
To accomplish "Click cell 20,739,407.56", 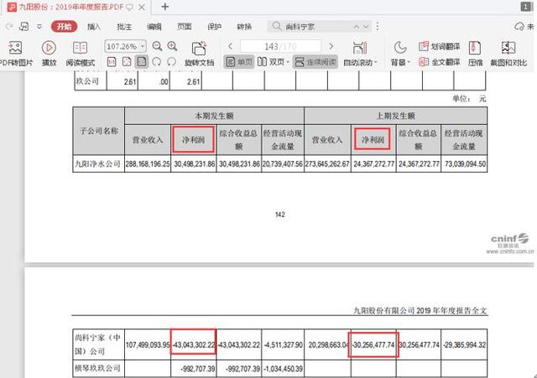I will (283, 164).
